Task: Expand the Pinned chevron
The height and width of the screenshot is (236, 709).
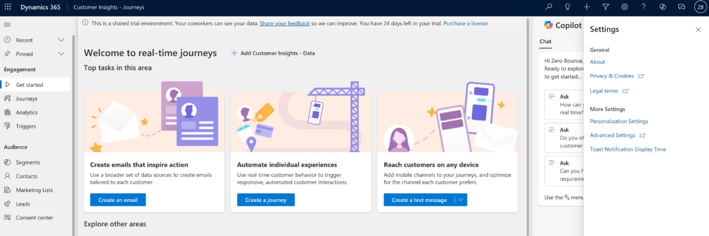Action: point(61,54)
